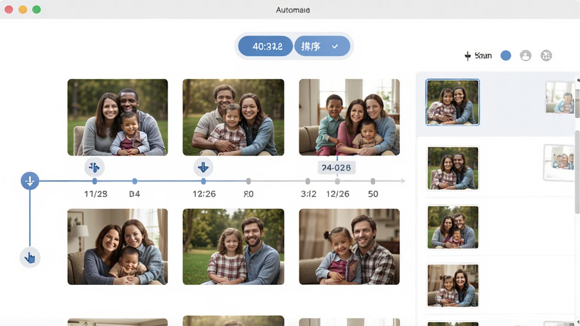
Task: Open the photo of the plaid-shirt man with a pigtailed girl
Action: click(x=349, y=247)
